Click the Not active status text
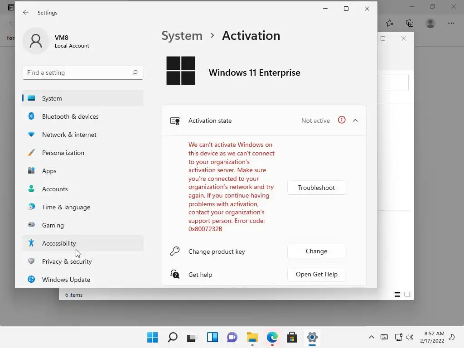Image resolution: width=464 pixels, height=348 pixels. tap(315, 121)
